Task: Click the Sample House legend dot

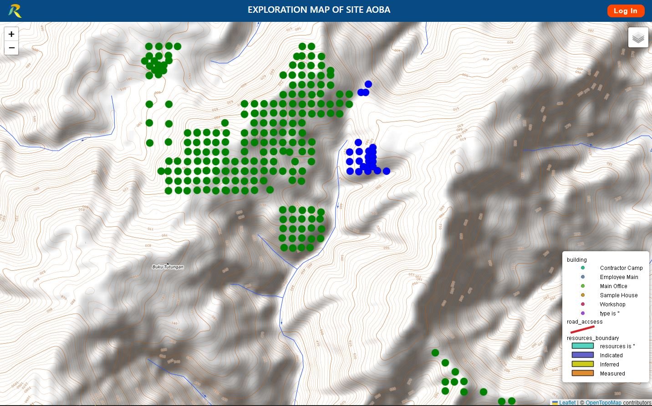Action: pyautogui.click(x=582, y=295)
